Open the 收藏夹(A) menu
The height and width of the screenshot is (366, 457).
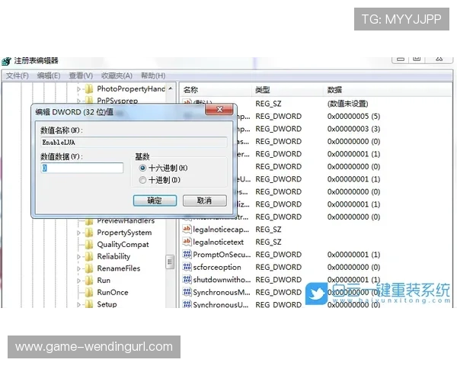117,76
